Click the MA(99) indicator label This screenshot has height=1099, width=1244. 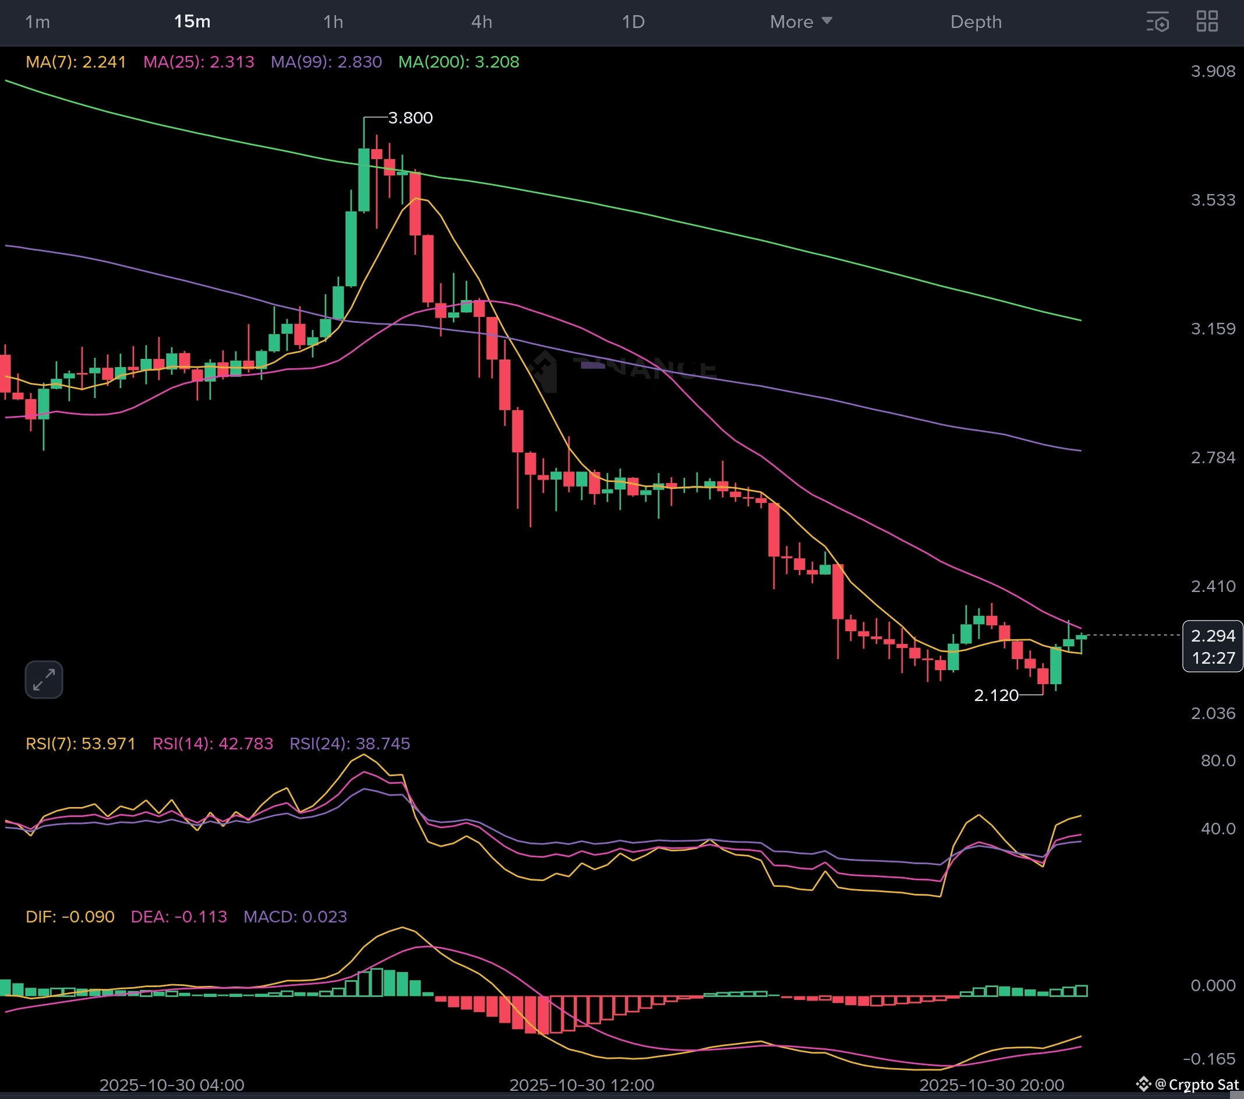click(326, 62)
